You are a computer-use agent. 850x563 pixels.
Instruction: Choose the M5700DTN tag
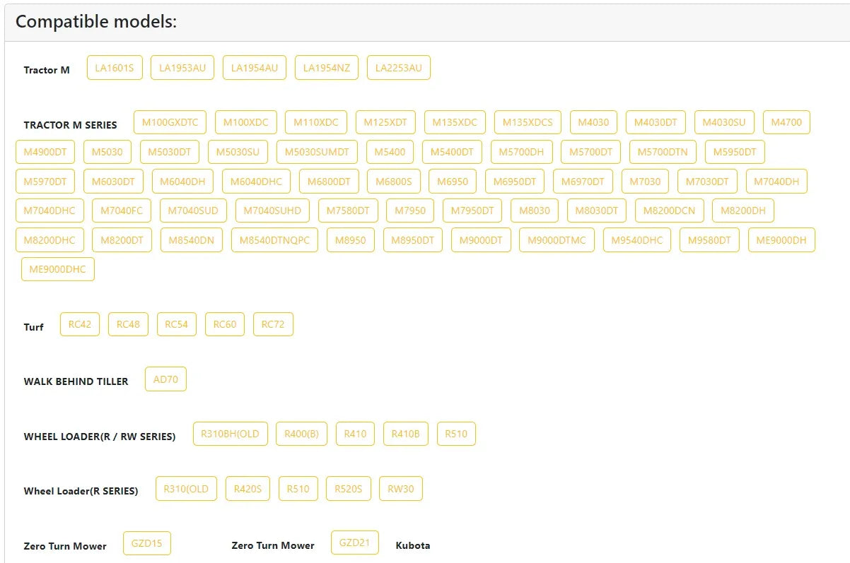tap(663, 152)
